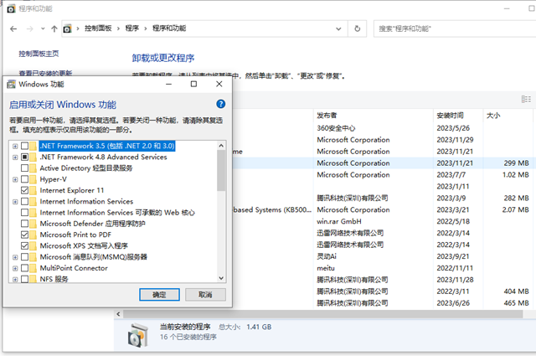The width and height of the screenshot is (536, 356).
Task: Click the control panel icon in address bar
Action: pyautogui.click(x=67, y=28)
